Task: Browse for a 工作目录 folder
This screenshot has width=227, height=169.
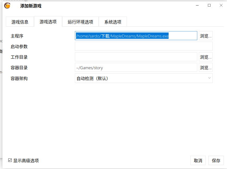Action: 206,57
